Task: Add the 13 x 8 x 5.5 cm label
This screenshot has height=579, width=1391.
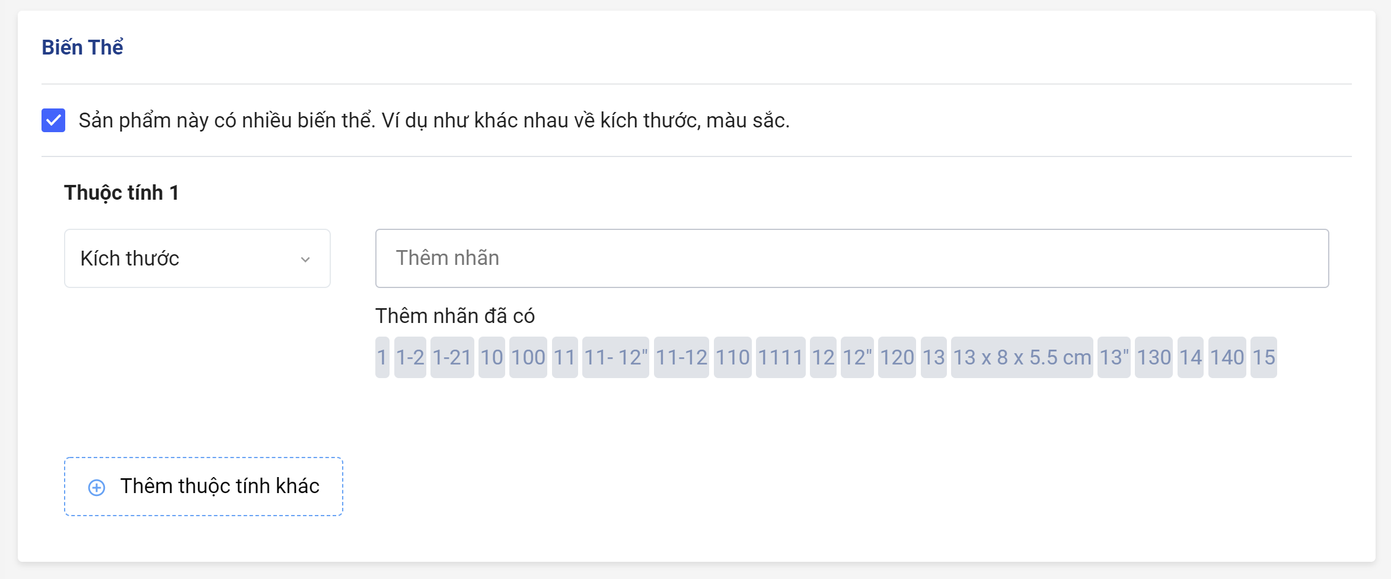Action: (1022, 357)
